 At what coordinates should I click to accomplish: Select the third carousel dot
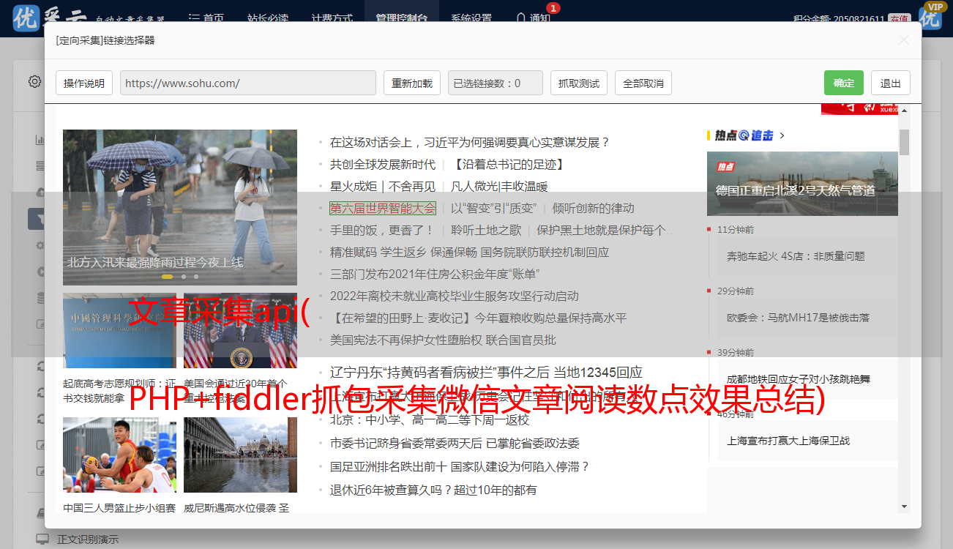pyautogui.click(x=195, y=277)
